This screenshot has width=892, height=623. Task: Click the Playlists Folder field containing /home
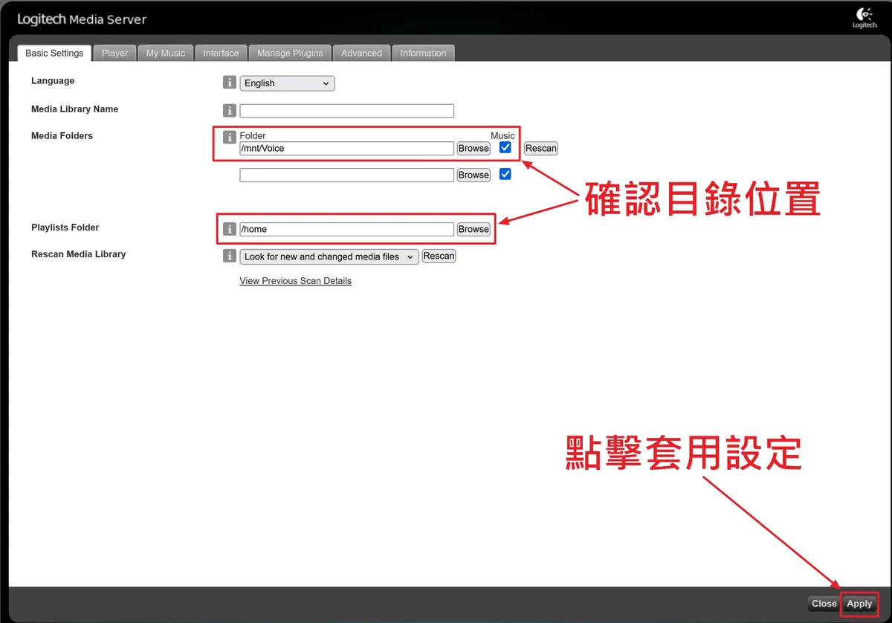tap(346, 229)
